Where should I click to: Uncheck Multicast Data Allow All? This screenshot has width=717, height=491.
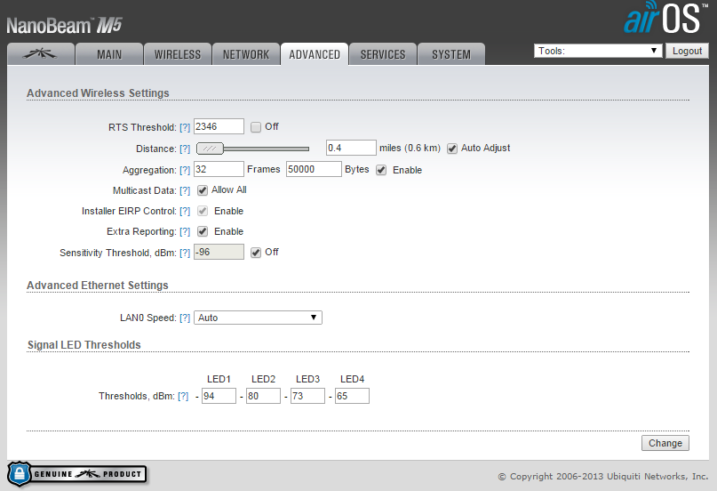(203, 190)
